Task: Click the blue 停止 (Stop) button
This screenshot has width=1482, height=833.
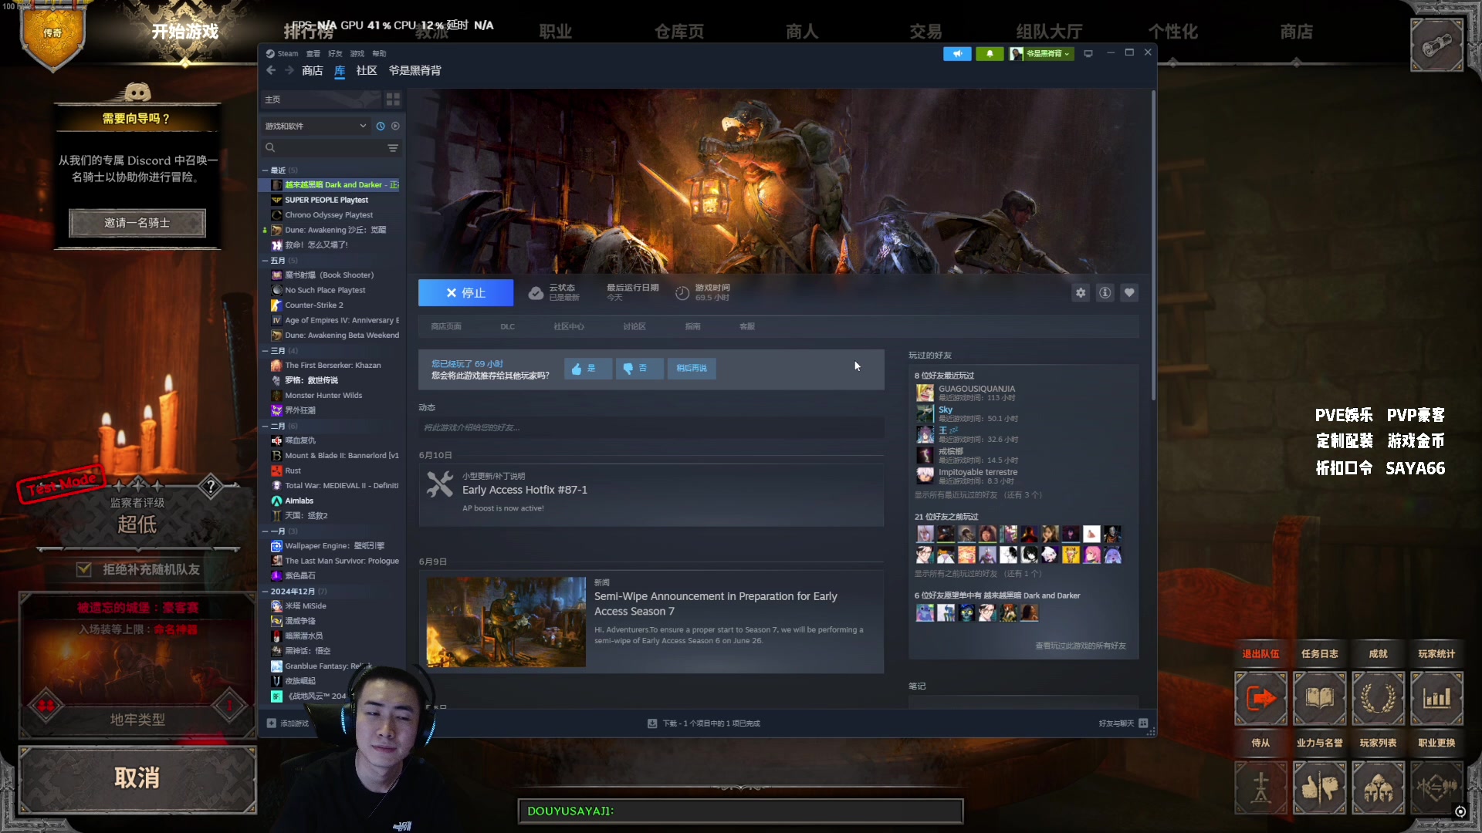Action: [465, 293]
